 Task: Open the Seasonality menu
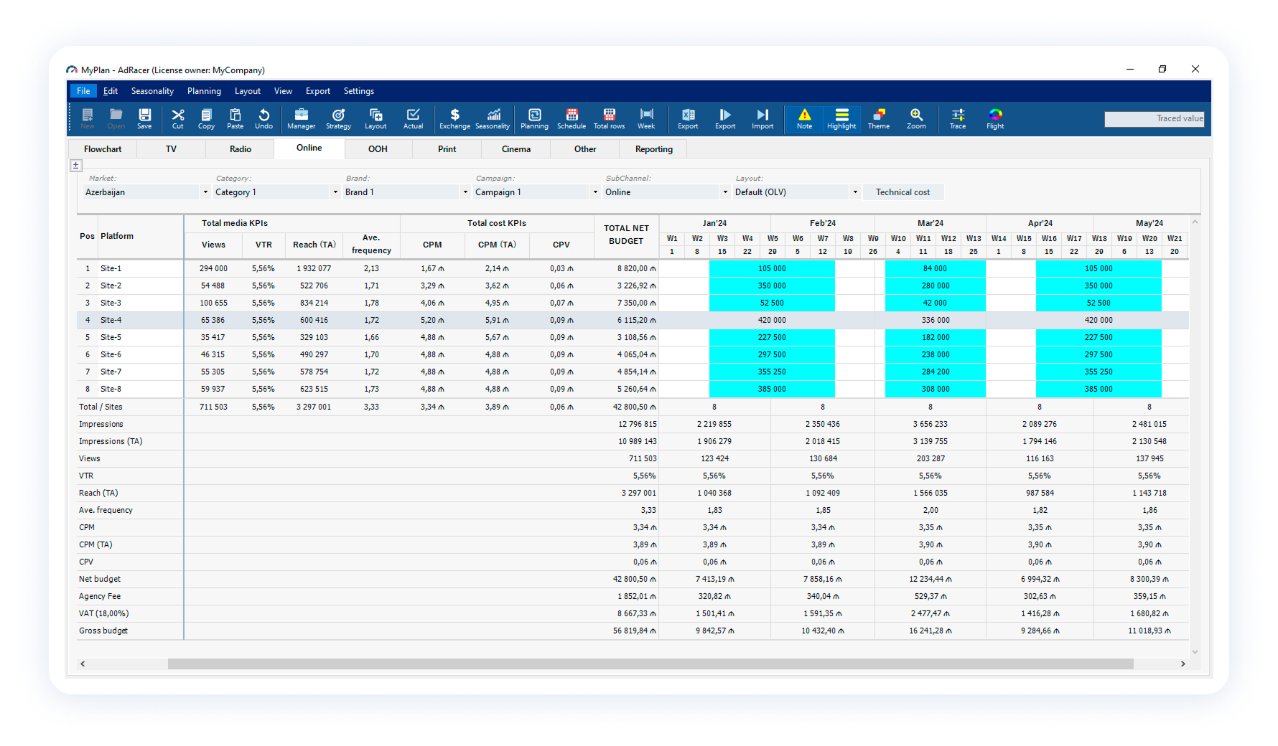(152, 91)
